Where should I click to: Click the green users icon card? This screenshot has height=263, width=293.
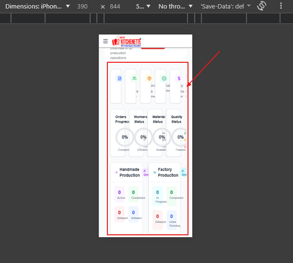(x=131, y=86)
